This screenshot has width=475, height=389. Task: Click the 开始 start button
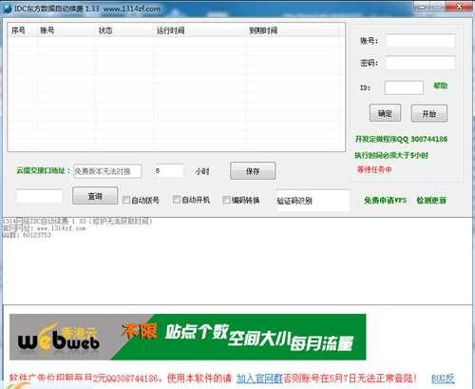(429, 113)
